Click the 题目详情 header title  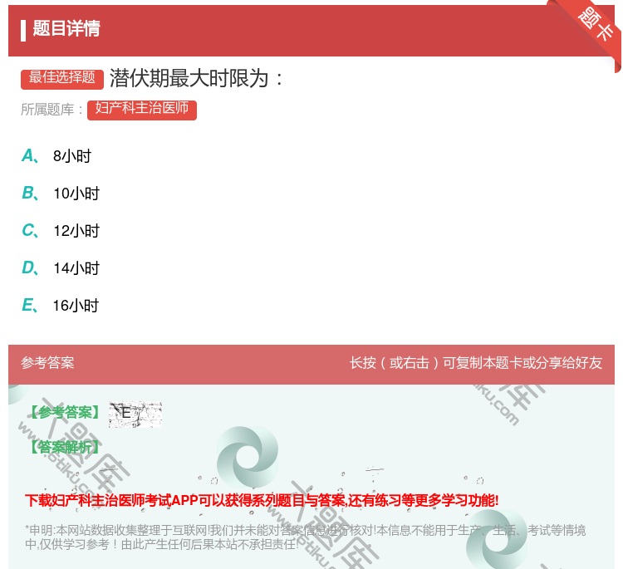coord(66,28)
